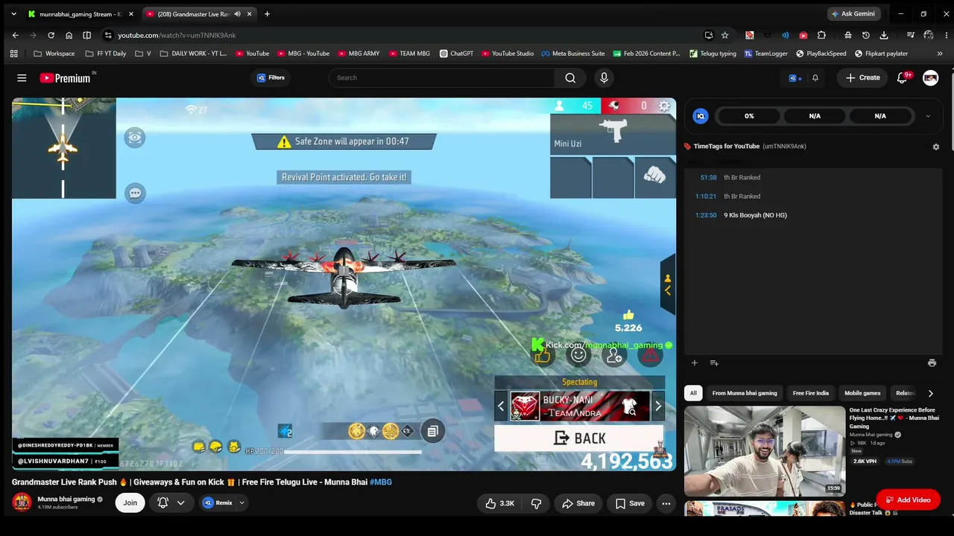Image resolution: width=954 pixels, height=536 pixels.
Task: Open more actions ellipsis below video
Action: (x=666, y=503)
